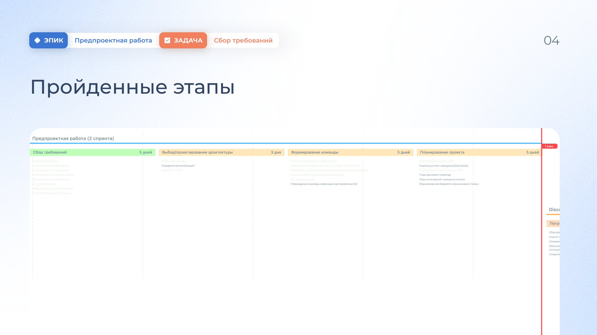This screenshot has width=597, height=335.
Task: Select the green 'Сбор требований' stage bar
Action: (x=93, y=152)
